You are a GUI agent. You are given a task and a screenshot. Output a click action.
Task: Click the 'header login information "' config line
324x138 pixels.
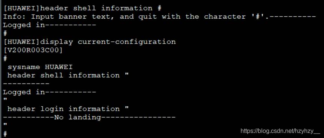click(68, 109)
